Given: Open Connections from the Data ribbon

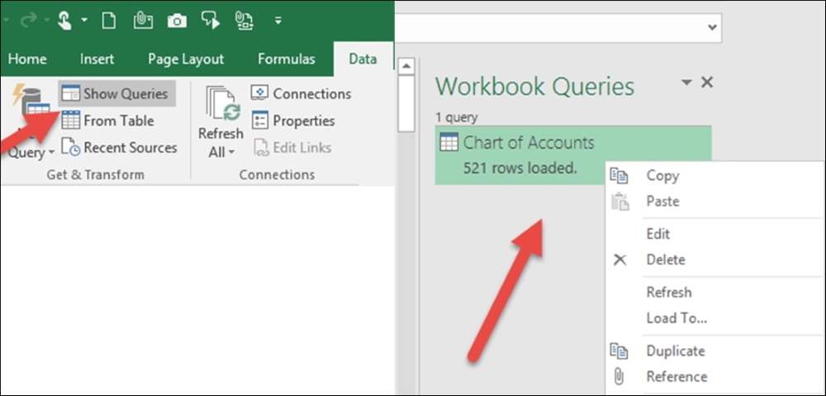Looking at the screenshot, I should pos(301,93).
